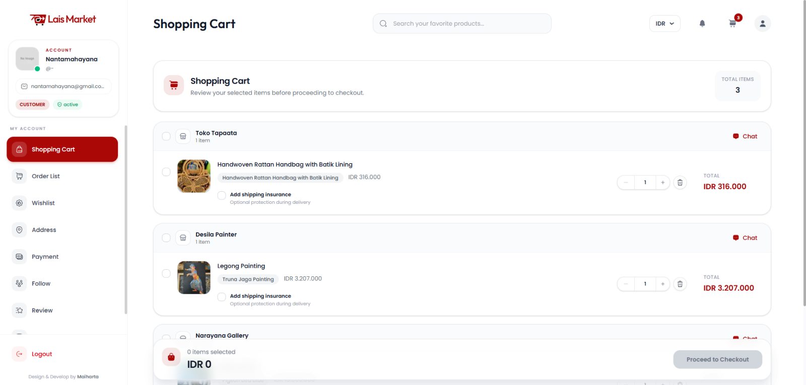Viewport: 806px width, 385px height.
Task: Open Follow page in sidebar
Action: click(62, 283)
